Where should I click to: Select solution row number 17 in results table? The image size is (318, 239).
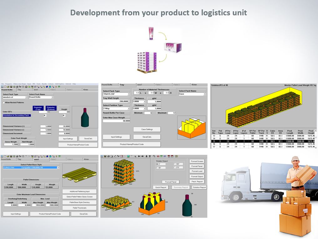tap(263, 146)
